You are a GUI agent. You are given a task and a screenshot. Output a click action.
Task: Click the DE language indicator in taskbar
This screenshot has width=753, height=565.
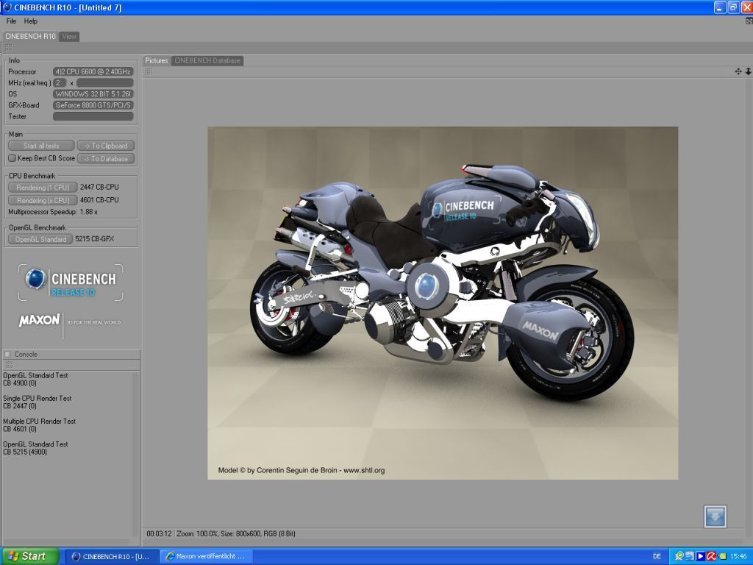pyautogui.click(x=657, y=556)
